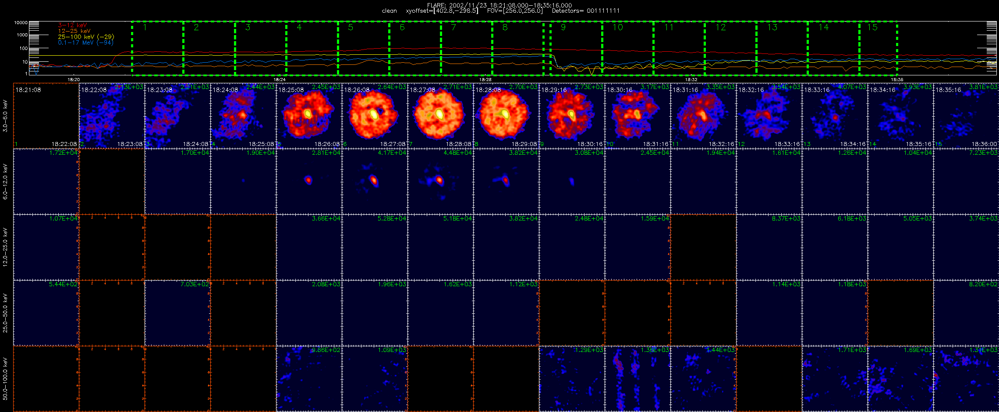
Task: Select interval 10 marker in the light curve
Action: point(617,27)
